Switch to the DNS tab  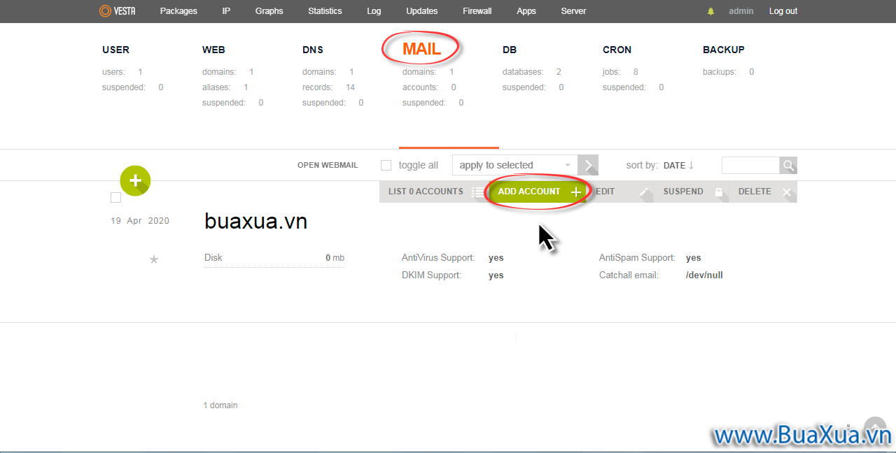(313, 50)
